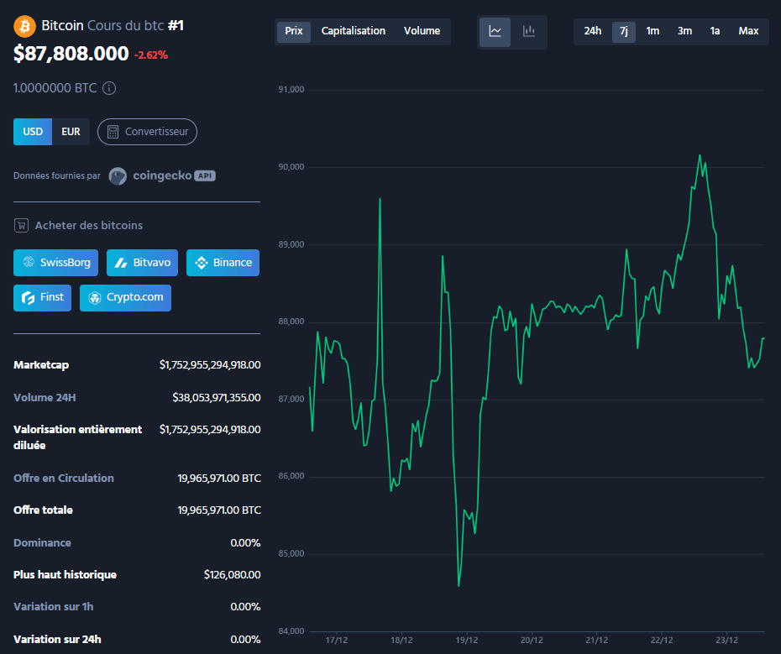Click the SwissBorg logo icon
The height and width of the screenshot is (654, 781).
pyautogui.click(x=26, y=262)
